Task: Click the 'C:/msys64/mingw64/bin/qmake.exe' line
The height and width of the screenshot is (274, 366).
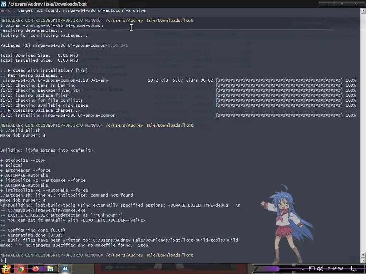Action: pos(43,210)
